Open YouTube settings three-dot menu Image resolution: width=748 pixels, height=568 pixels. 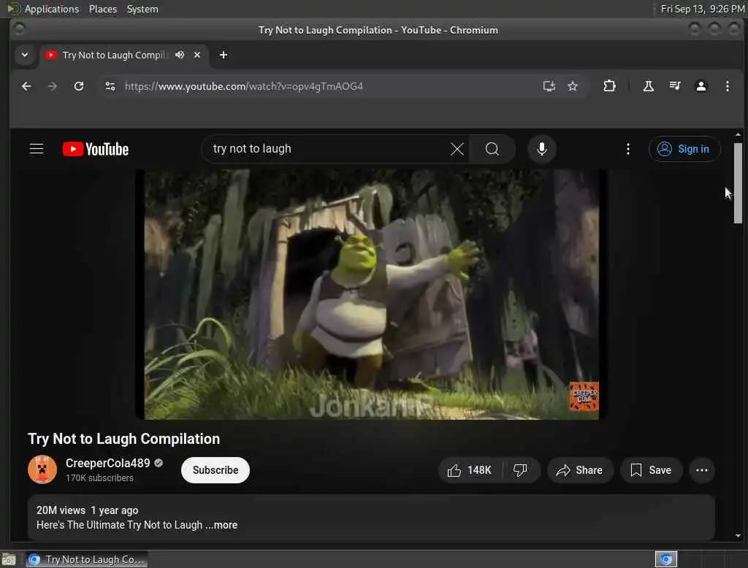click(x=627, y=149)
